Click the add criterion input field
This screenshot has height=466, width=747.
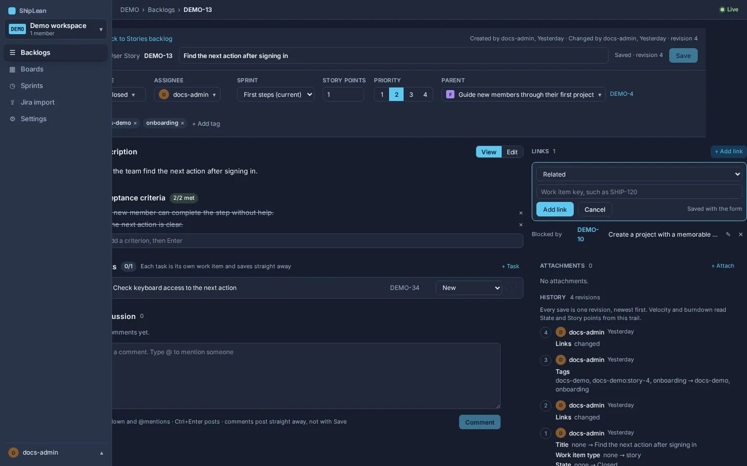tap(317, 241)
